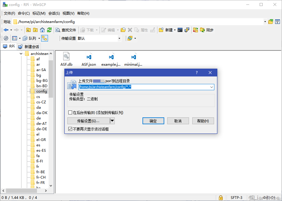The width and height of the screenshot is (282, 201).
Task: Open the 命令(C) menu
Action: pyautogui.click(x=24, y=13)
